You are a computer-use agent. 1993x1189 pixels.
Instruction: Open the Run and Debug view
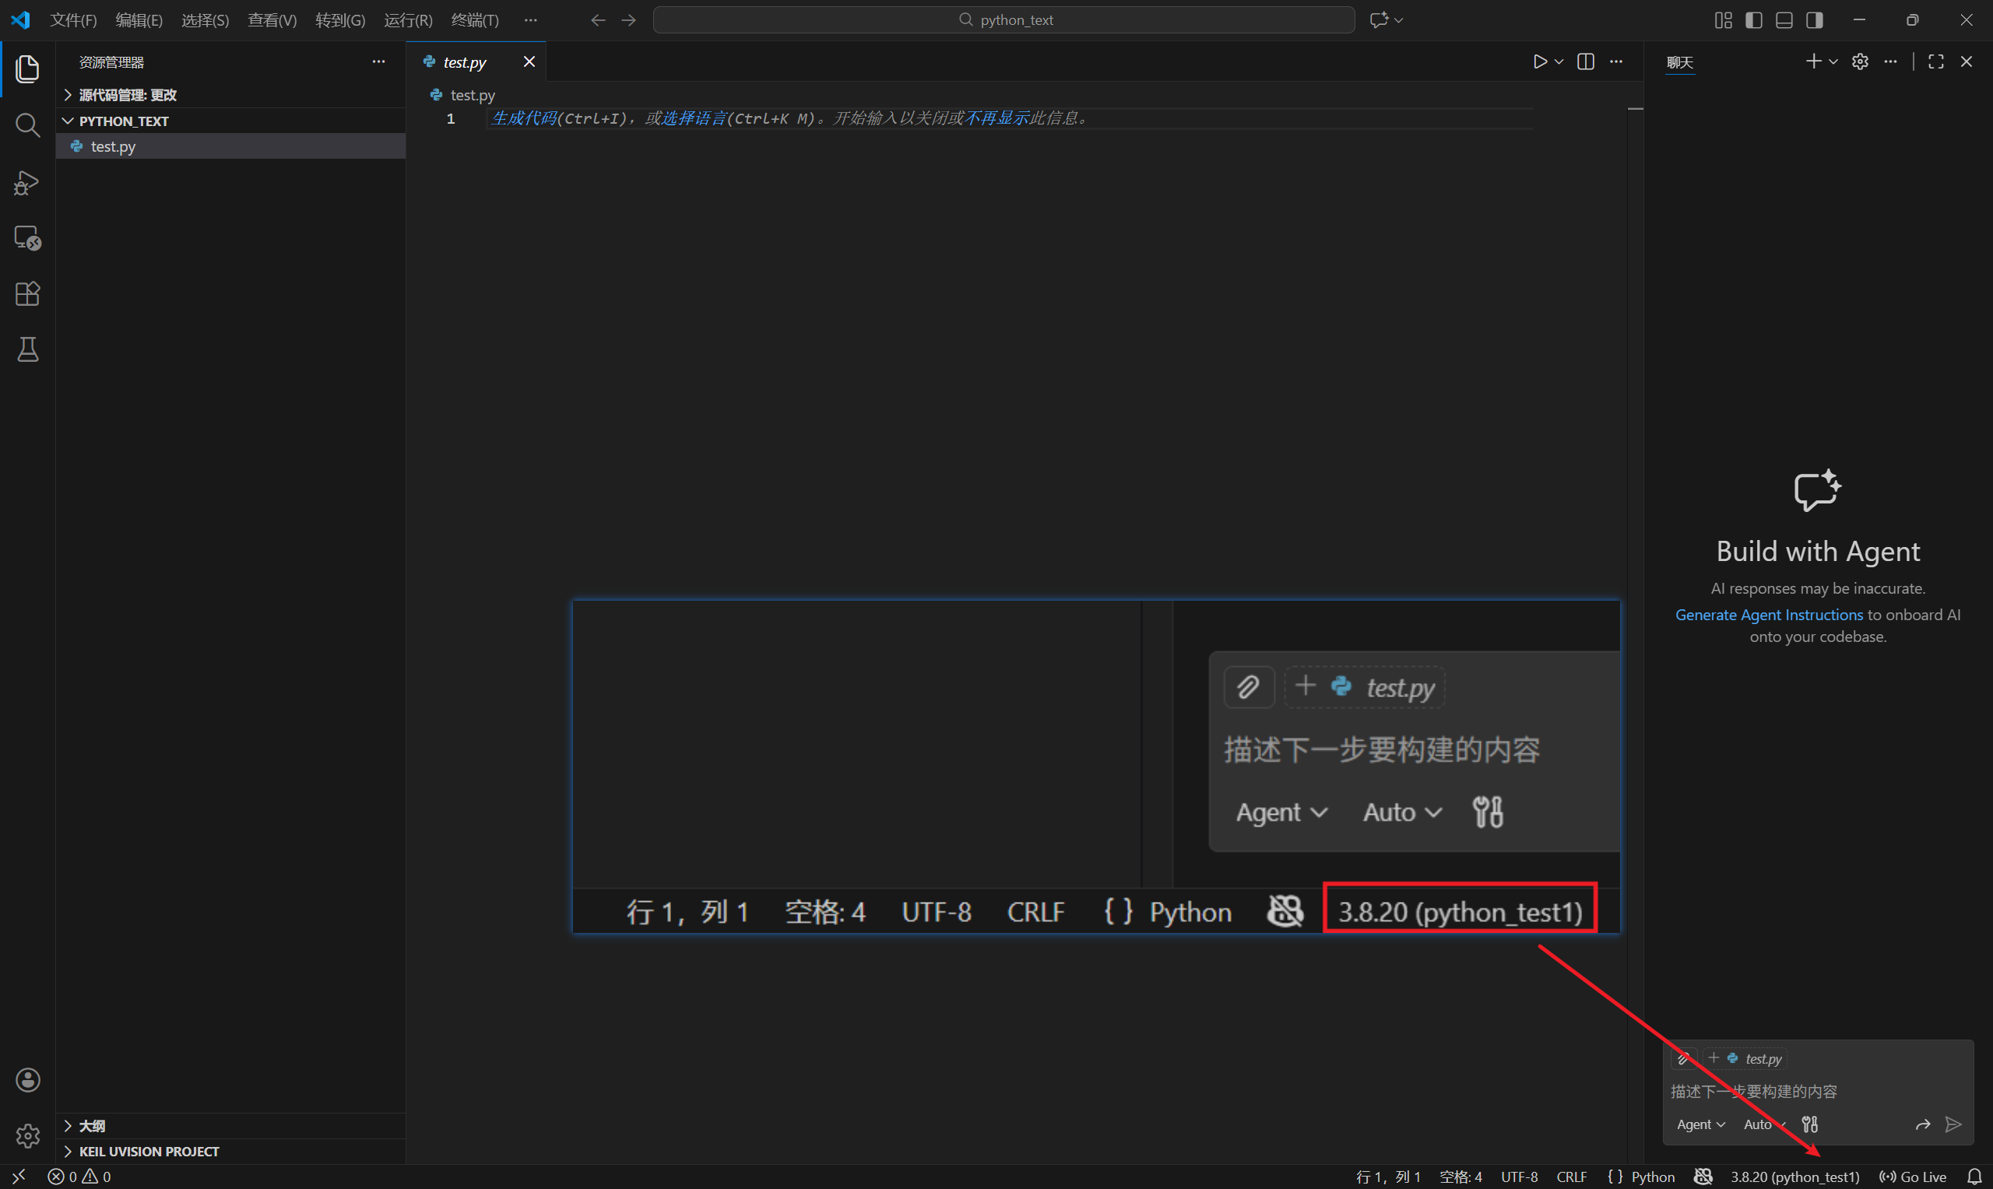(28, 183)
